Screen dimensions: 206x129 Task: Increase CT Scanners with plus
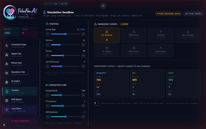point(83,106)
